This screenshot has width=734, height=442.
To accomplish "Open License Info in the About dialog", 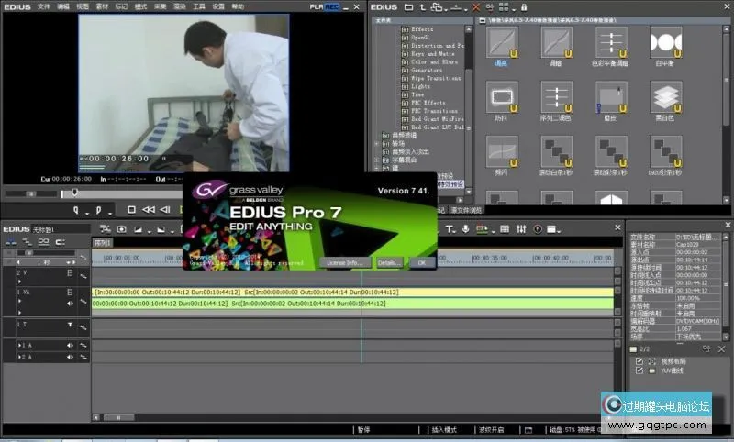I will 347,262.
